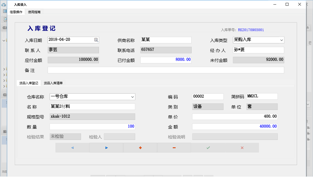
Task: Open the 仓库名称 dropdown showing 一号仓库
Action: point(132,97)
